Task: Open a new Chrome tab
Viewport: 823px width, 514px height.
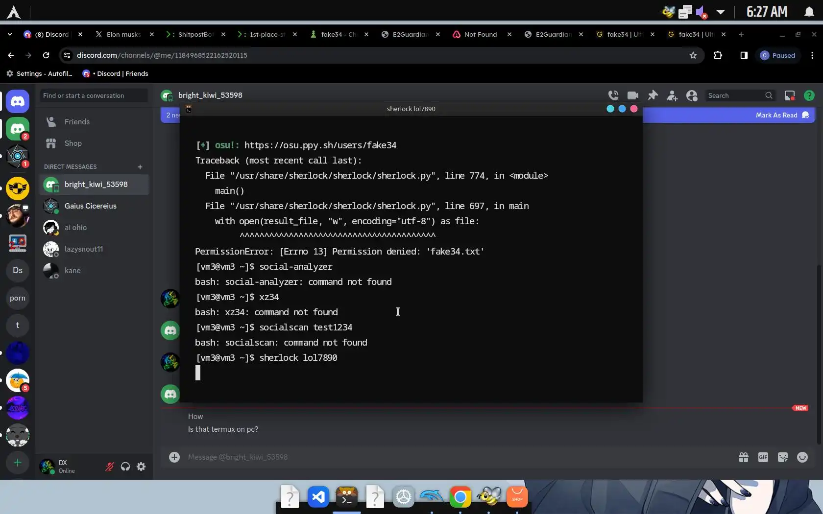Action: click(x=741, y=34)
